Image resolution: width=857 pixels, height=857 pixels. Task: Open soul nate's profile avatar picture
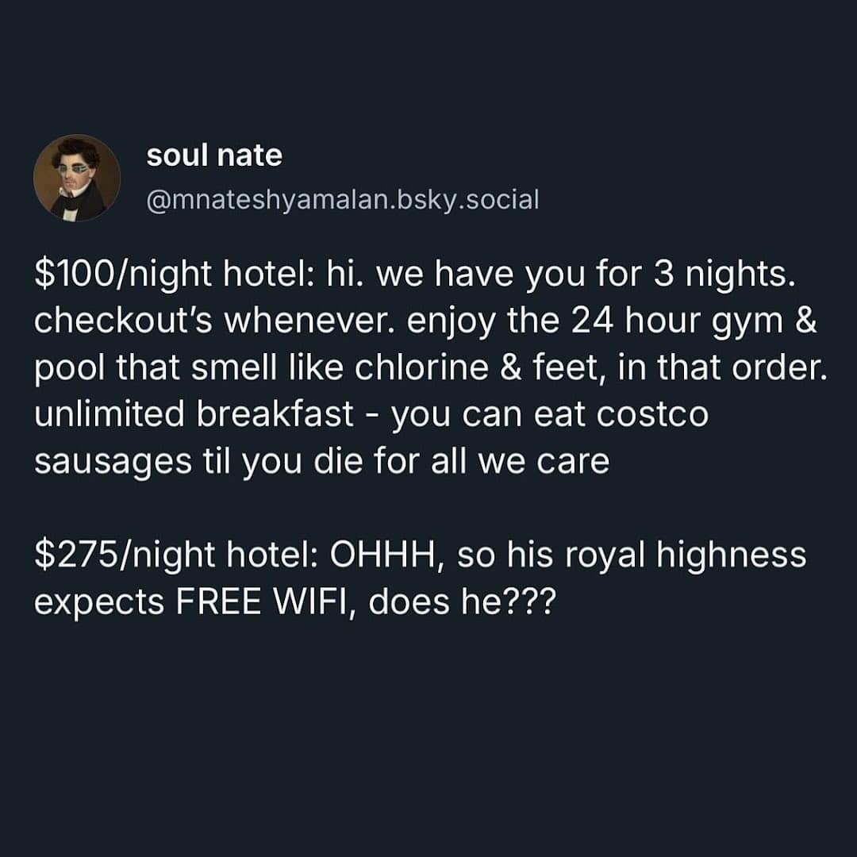pos(77,178)
